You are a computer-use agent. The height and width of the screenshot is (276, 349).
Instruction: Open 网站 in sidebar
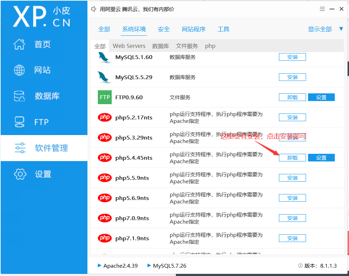click(x=43, y=70)
